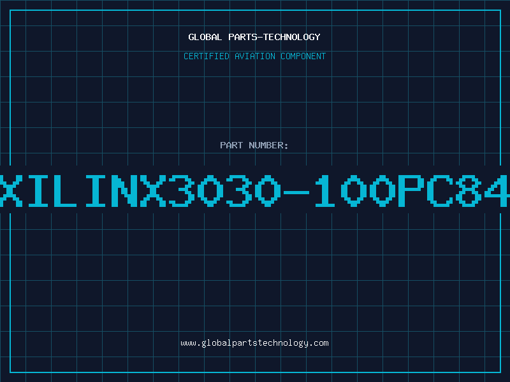Click globalpartstechnology in the website address
Screen dimensions: 510x382
[x=254, y=343]
